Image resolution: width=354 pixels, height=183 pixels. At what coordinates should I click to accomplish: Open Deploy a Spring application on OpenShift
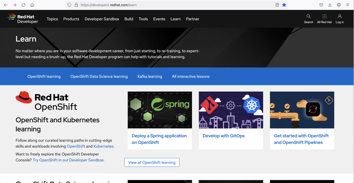pyautogui.click(x=159, y=139)
